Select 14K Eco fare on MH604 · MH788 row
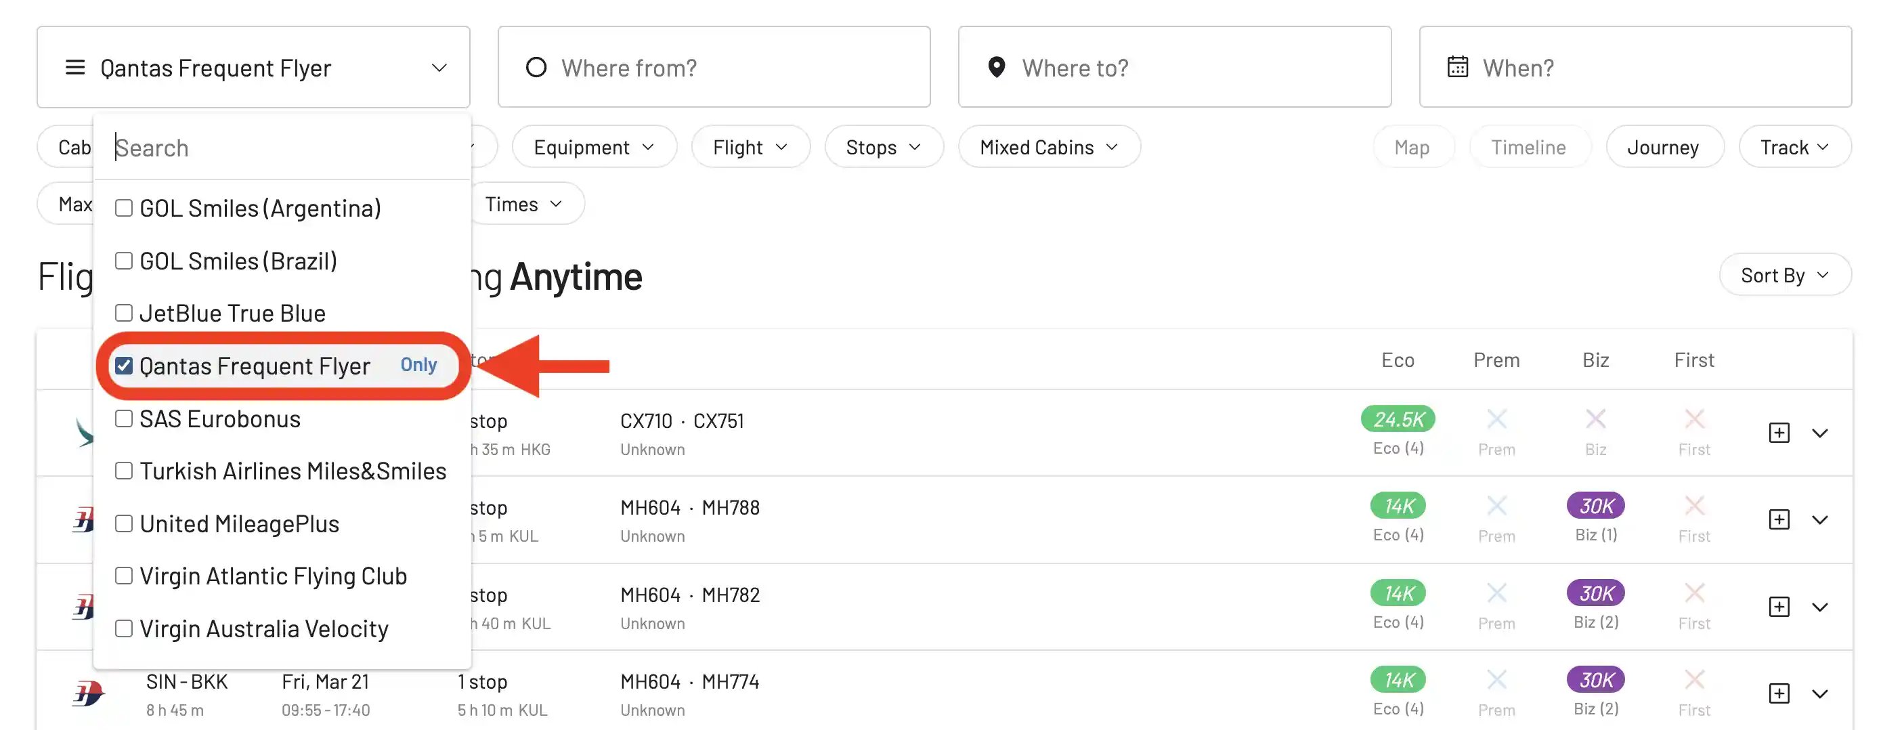Viewport: 1881px width, 730px height. [x=1398, y=506]
